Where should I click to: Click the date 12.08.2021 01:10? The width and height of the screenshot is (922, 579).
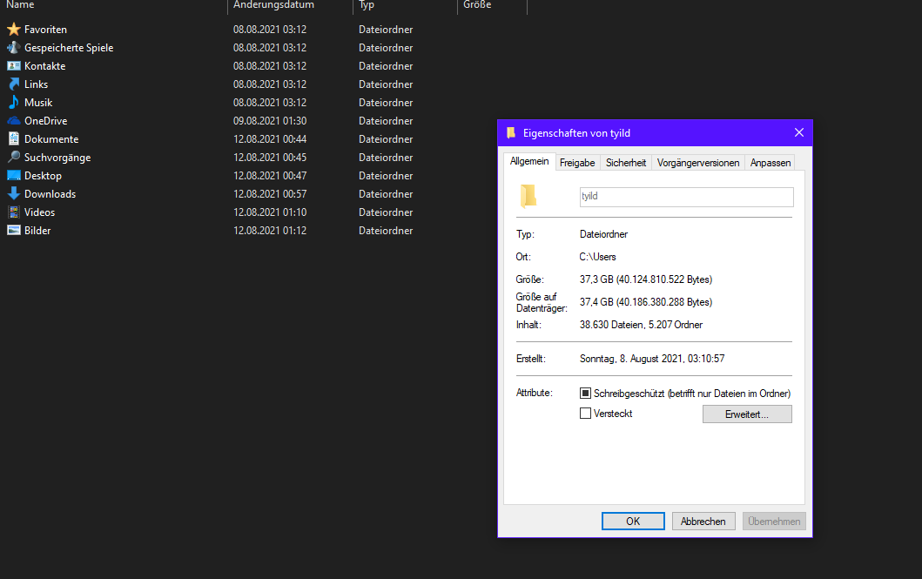point(270,212)
